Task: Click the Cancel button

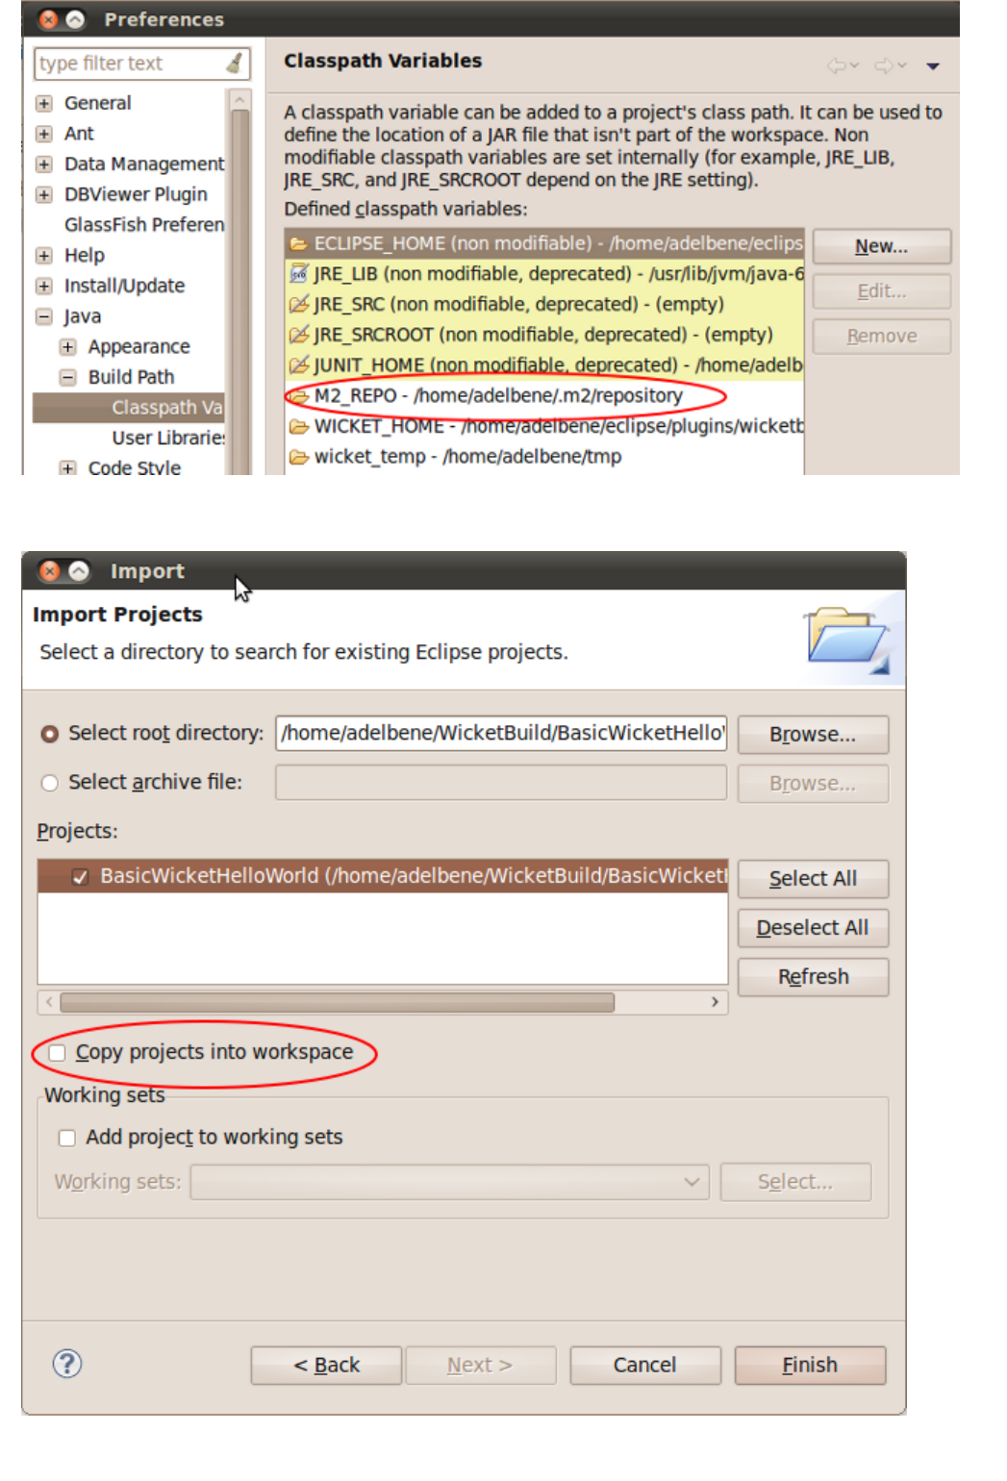Action: [x=644, y=1366]
